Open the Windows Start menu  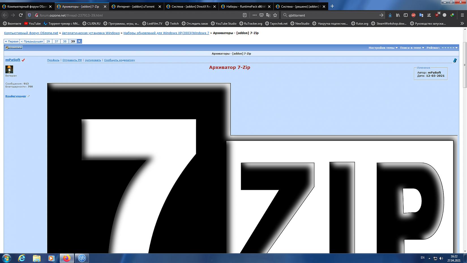[6, 258]
